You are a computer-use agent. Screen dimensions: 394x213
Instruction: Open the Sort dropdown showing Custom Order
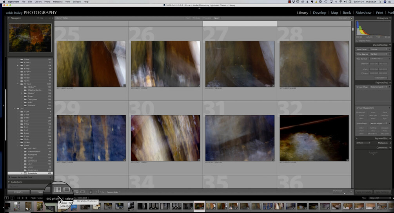click(x=113, y=192)
